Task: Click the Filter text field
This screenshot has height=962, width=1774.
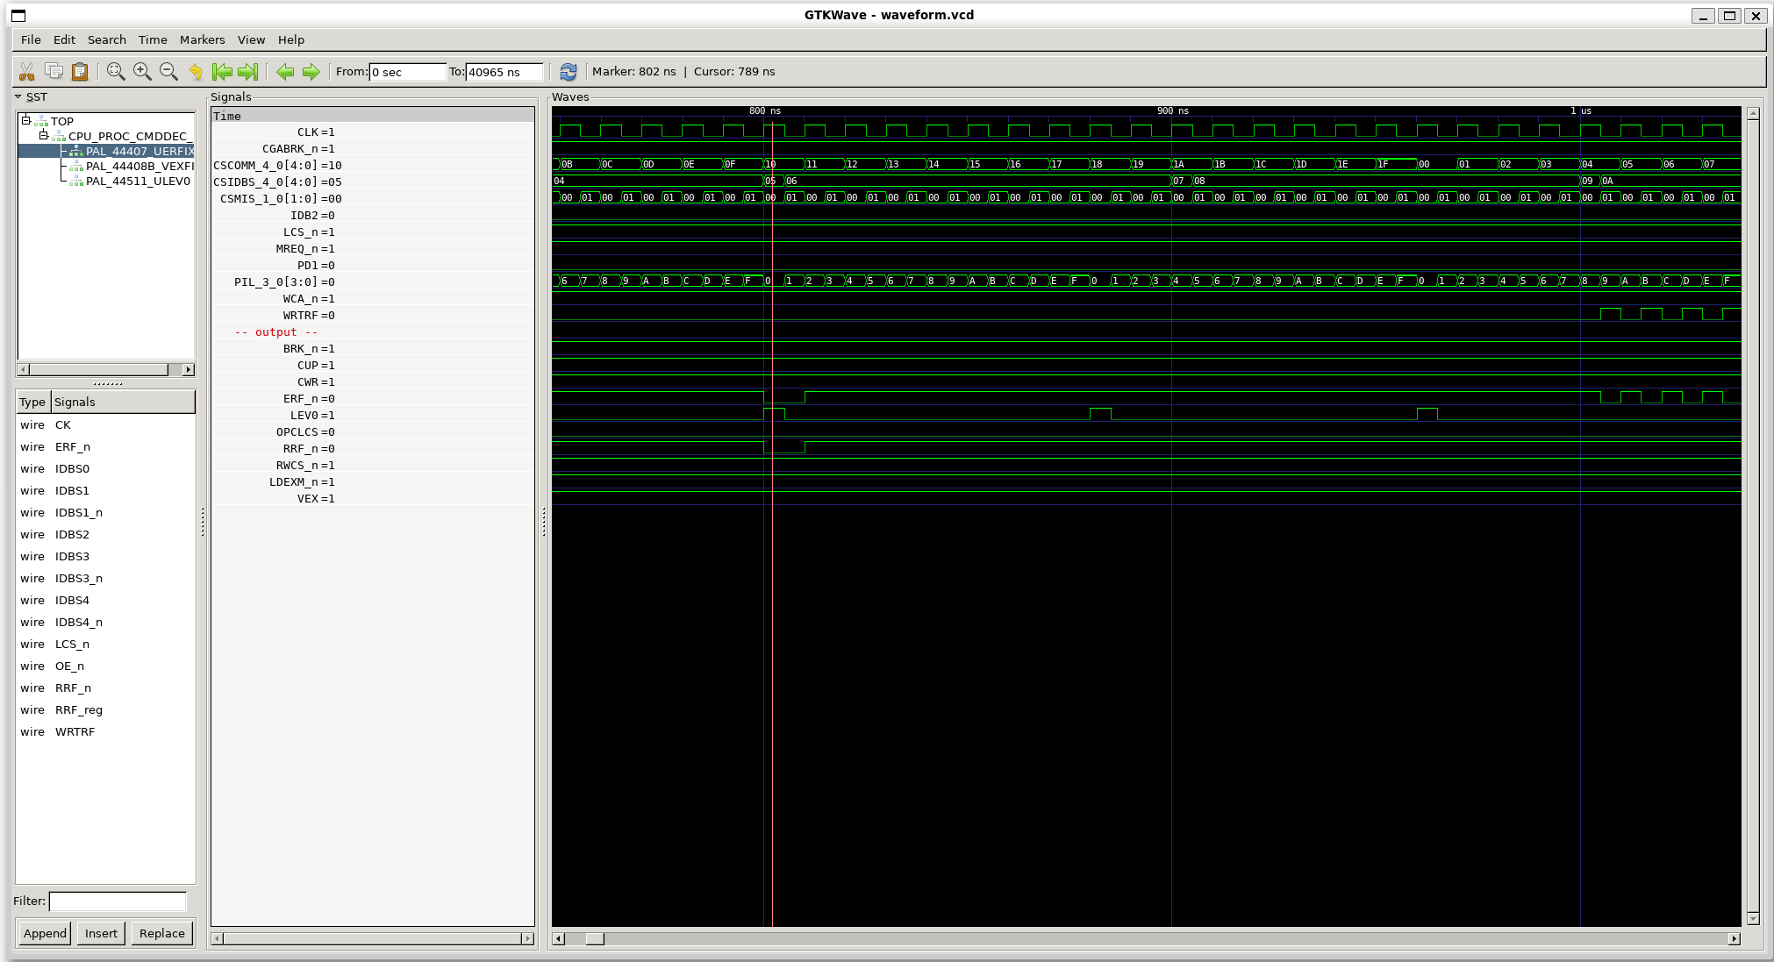Action: [x=118, y=901]
